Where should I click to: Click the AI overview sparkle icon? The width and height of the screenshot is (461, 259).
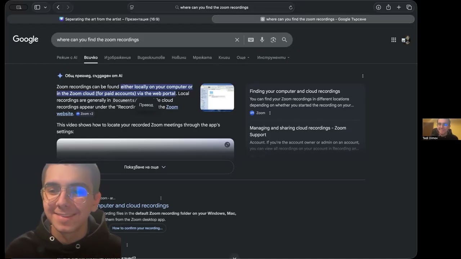(60, 76)
